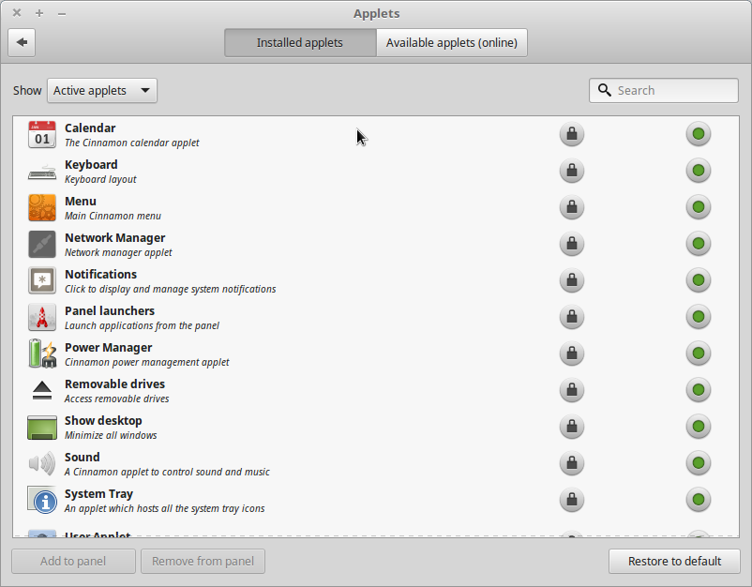
Task: Click the Remove from panel button
Action: [x=203, y=561]
